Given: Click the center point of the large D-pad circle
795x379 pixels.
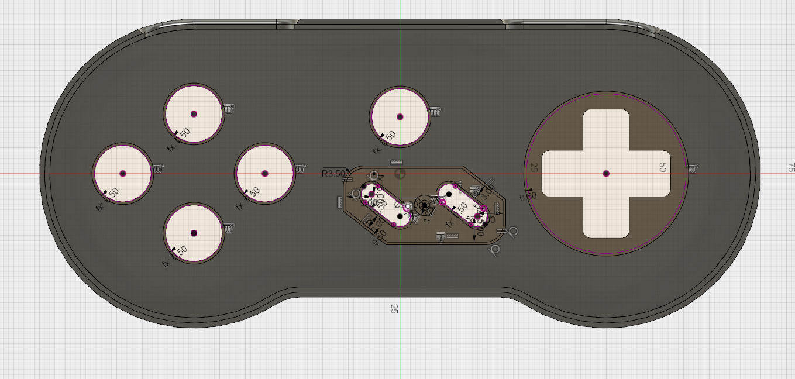Looking at the screenshot, I should [606, 173].
